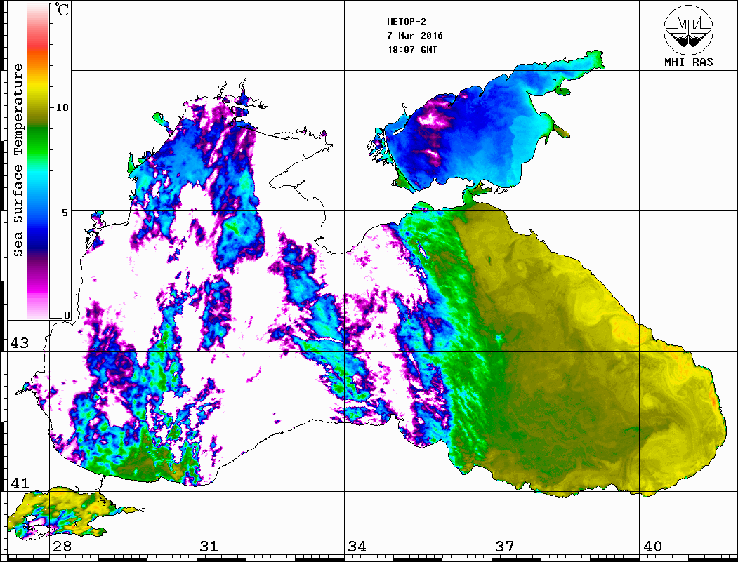Click the 'METOP-2' satellite label
This screenshot has height=562, width=738.
click(x=407, y=22)
